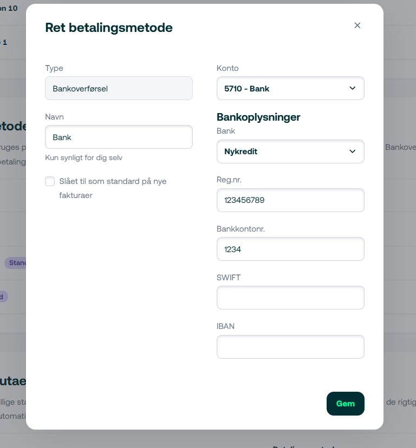
Task: Close the Ret betalingsmetode dialog
Action: 357,25
